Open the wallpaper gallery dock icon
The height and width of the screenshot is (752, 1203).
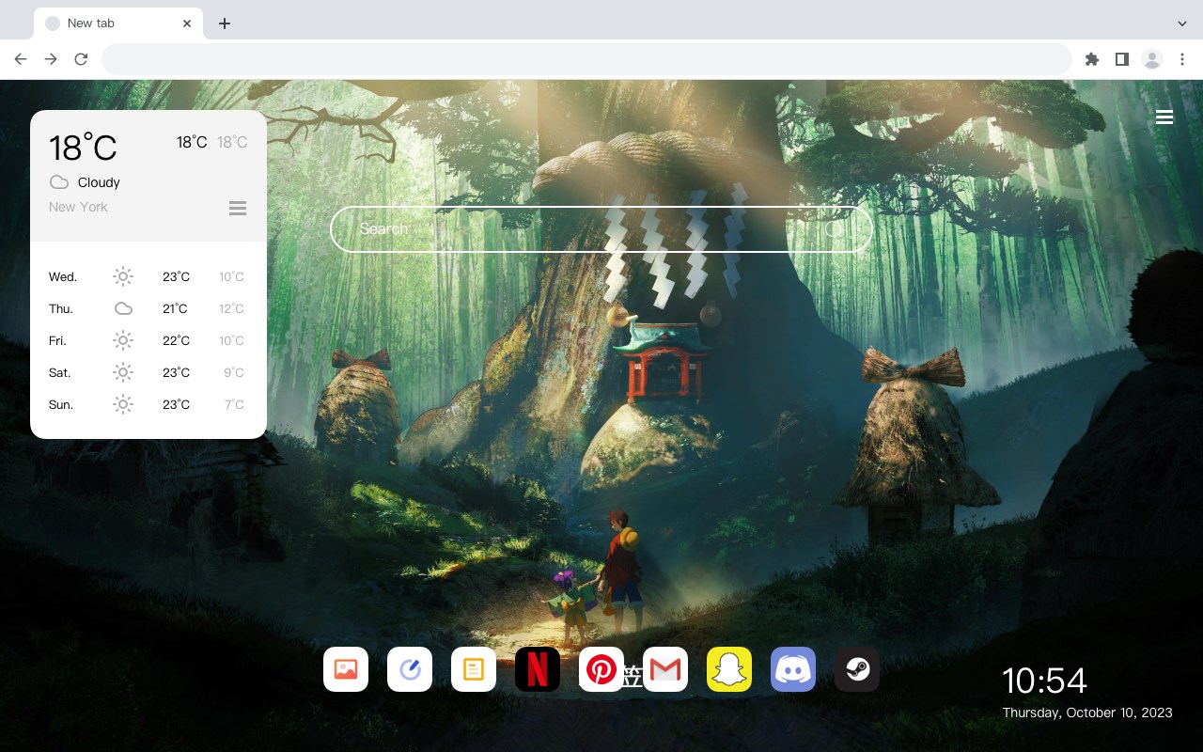click(x=346, y=669)
